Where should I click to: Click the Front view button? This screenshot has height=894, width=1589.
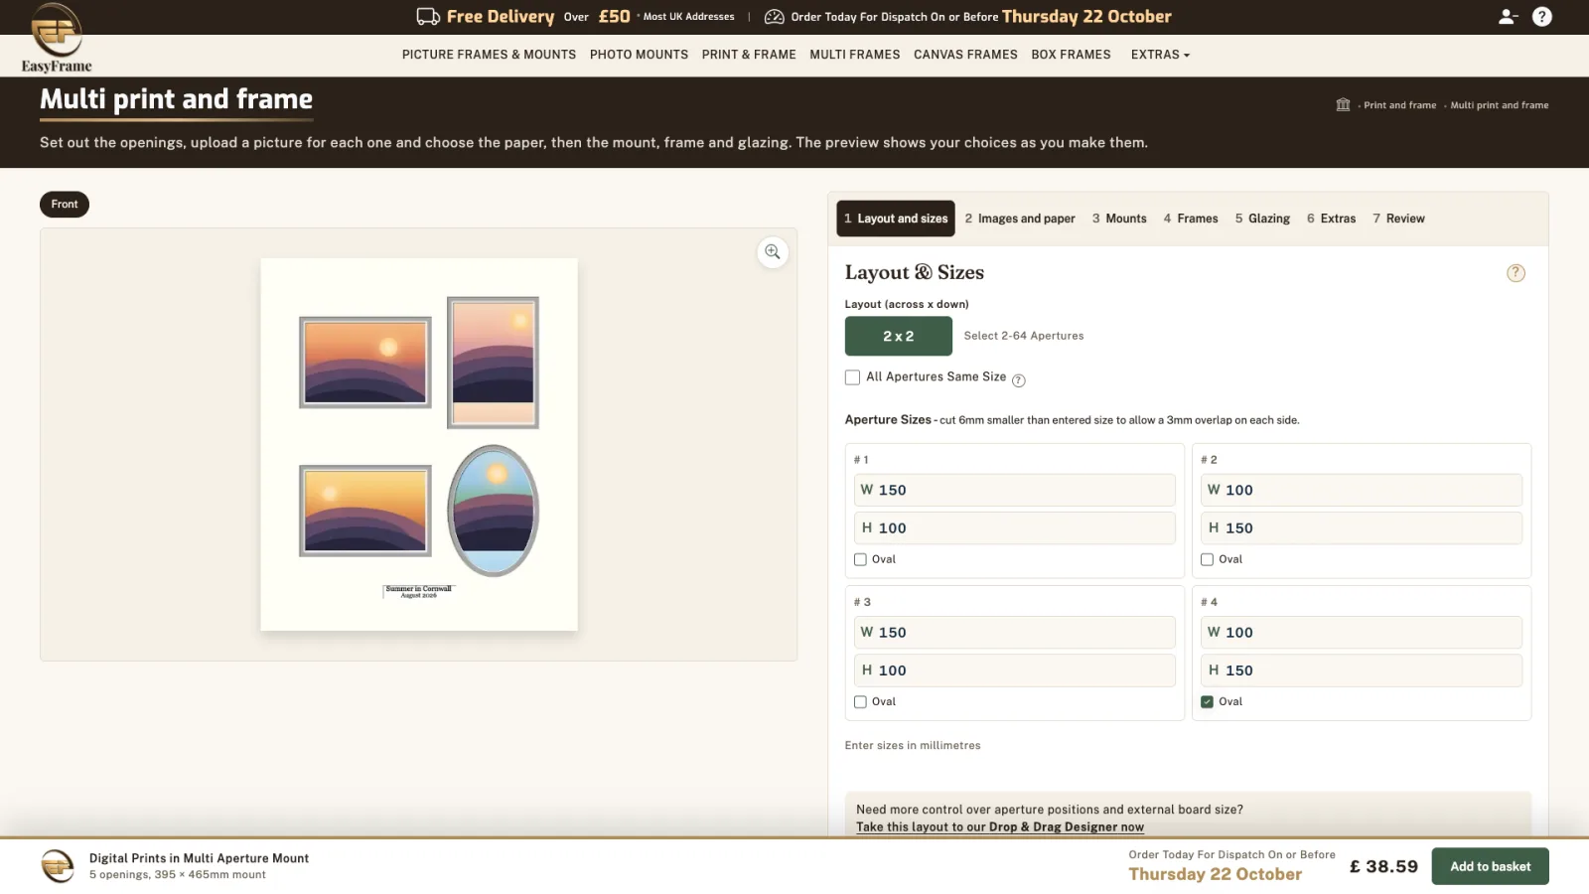point(65,205)
